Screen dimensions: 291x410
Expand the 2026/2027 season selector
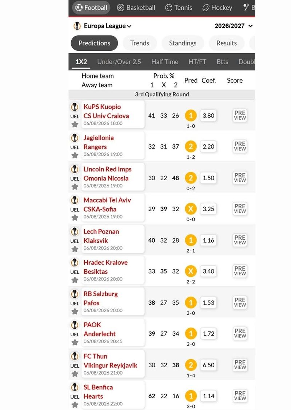(x=234, y=26)
